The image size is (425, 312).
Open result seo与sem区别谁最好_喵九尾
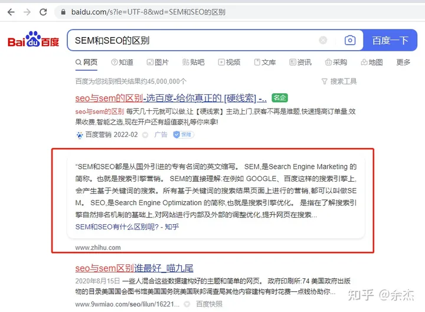[134, 268]
